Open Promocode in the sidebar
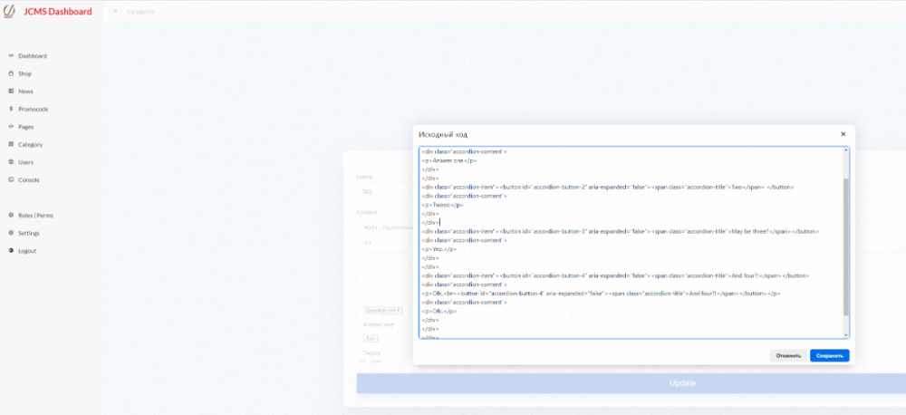This screenshot has width=906, height=415. point(33,109)
